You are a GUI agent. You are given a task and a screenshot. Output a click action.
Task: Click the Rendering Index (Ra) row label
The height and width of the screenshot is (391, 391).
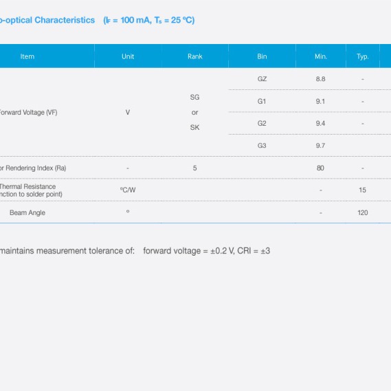[x=33, y=168]
